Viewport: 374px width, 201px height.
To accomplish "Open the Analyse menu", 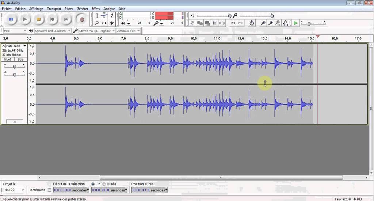I will [109, 9].
